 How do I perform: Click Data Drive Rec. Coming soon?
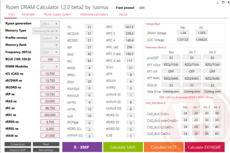pyautogui.click(x=171, y=91)
